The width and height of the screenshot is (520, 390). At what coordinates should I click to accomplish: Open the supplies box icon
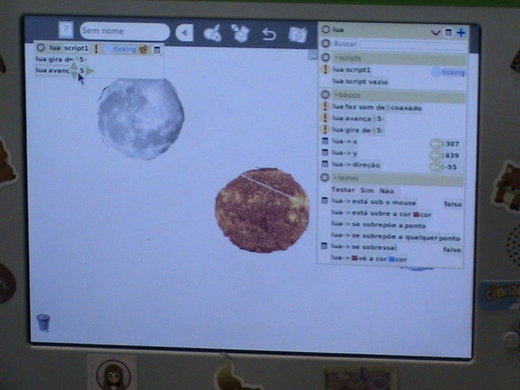(x=240, y=33)
